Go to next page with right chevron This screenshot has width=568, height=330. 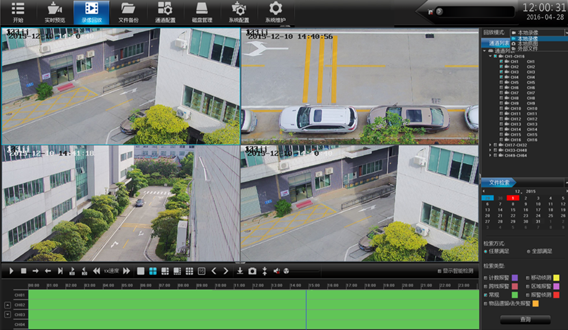[226, 271]
